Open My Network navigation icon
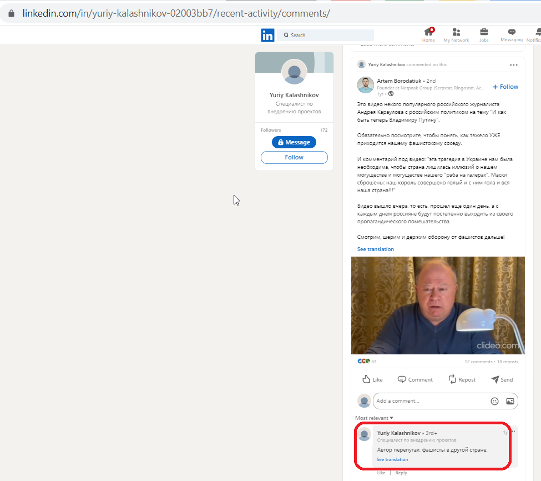Viewport: 541px width, 481px height. click(x=456, y=32)
